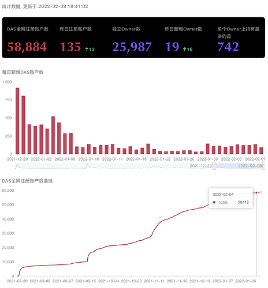Click the 2021-09-15 label on curve axis
Screen dimensions: 268x288
(x=85, y=281)
